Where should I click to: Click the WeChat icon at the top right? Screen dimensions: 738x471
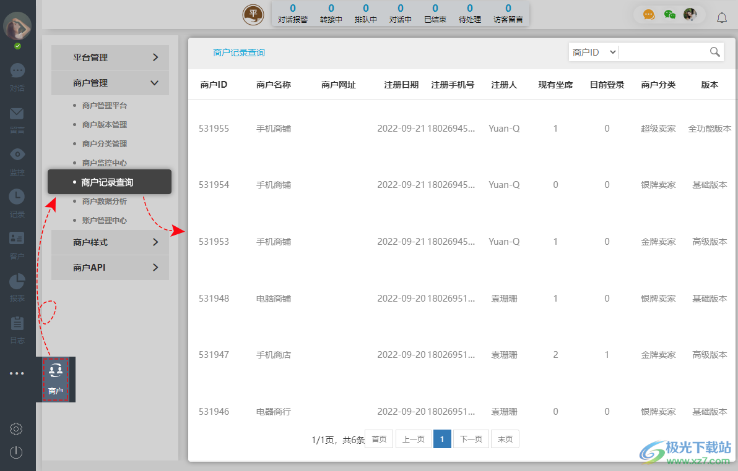click(671, 14)
